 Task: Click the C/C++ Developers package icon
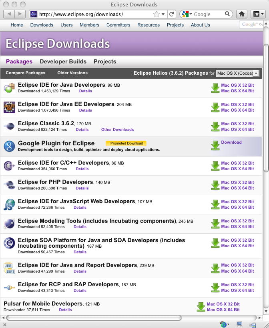tap(9, 166)
